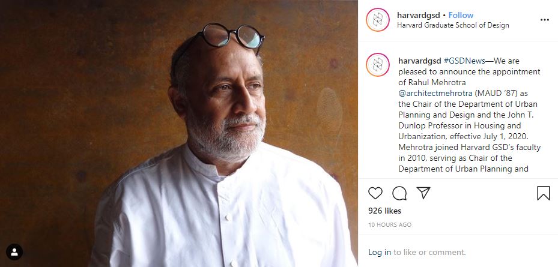The height and width of the screenshot is (267, 558).
Task: Follow the harvardgsd account
Action: coord(461,15)
